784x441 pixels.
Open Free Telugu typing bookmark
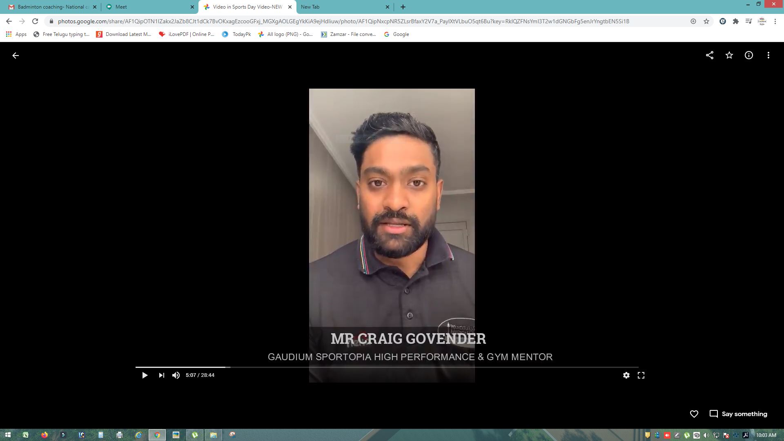coord(62,34)
